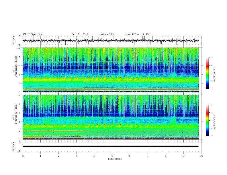227x175 pixels.
Task: Click the "station=ATH" header label
Action: [106, 34]
